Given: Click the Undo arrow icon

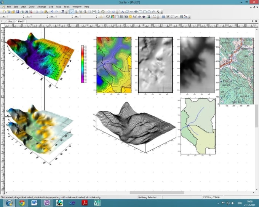Looking at the screenshot, I should (x=51, y=12).
